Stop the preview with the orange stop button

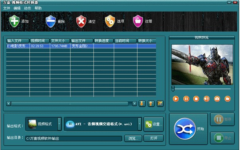click(196, 99)
